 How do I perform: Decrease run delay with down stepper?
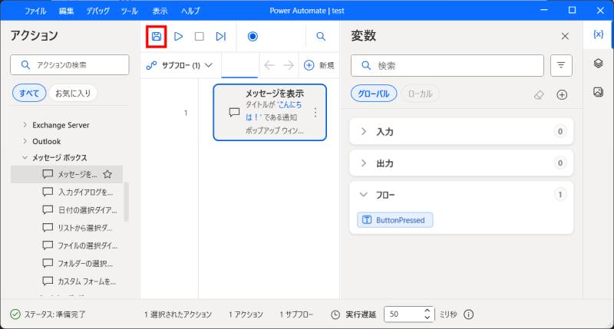pos(427,317)
